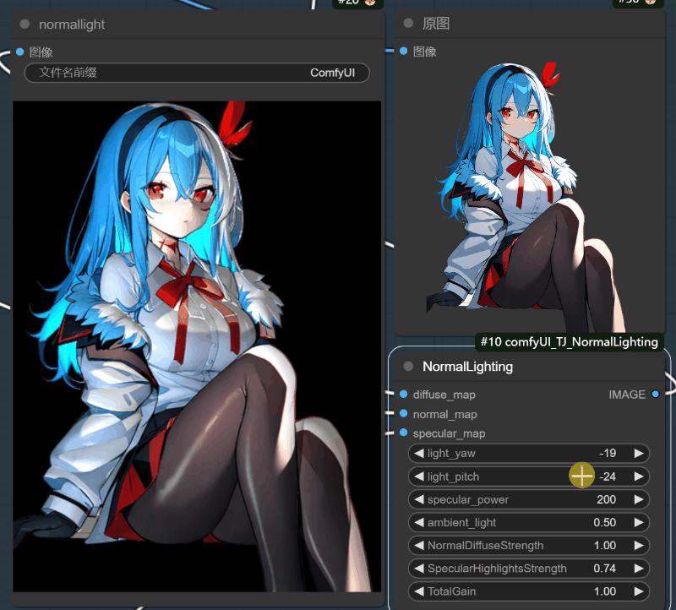Click the 图像 input socket on normallight node
The height and width of the screenshot is (610, 676).
point(19,52)
